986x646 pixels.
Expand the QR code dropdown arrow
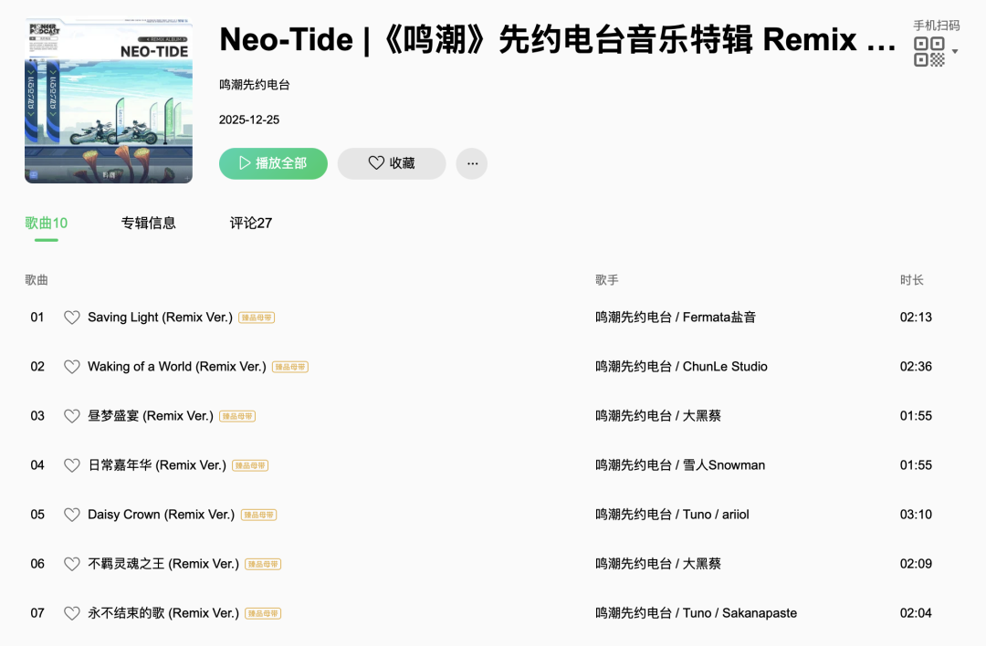[x=955, y=52]
